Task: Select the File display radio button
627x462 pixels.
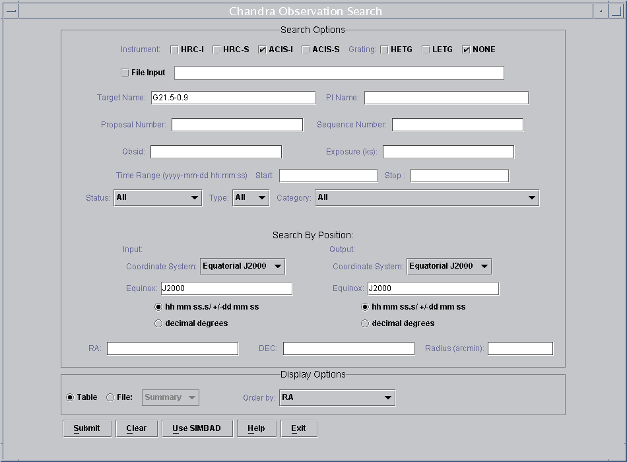Action: pyautogui.click(x=110, y=397)
